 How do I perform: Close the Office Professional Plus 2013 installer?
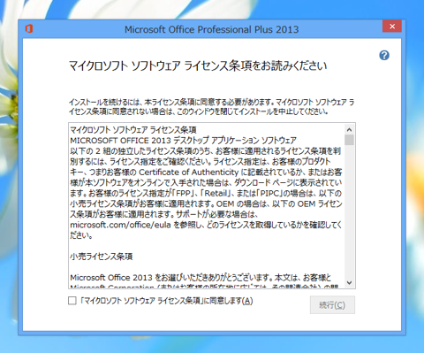point(392,27)
